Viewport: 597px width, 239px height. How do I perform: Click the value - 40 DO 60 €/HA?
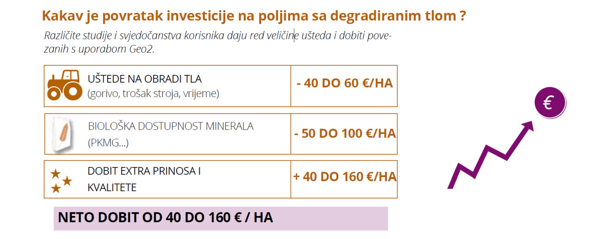(344, 83)
